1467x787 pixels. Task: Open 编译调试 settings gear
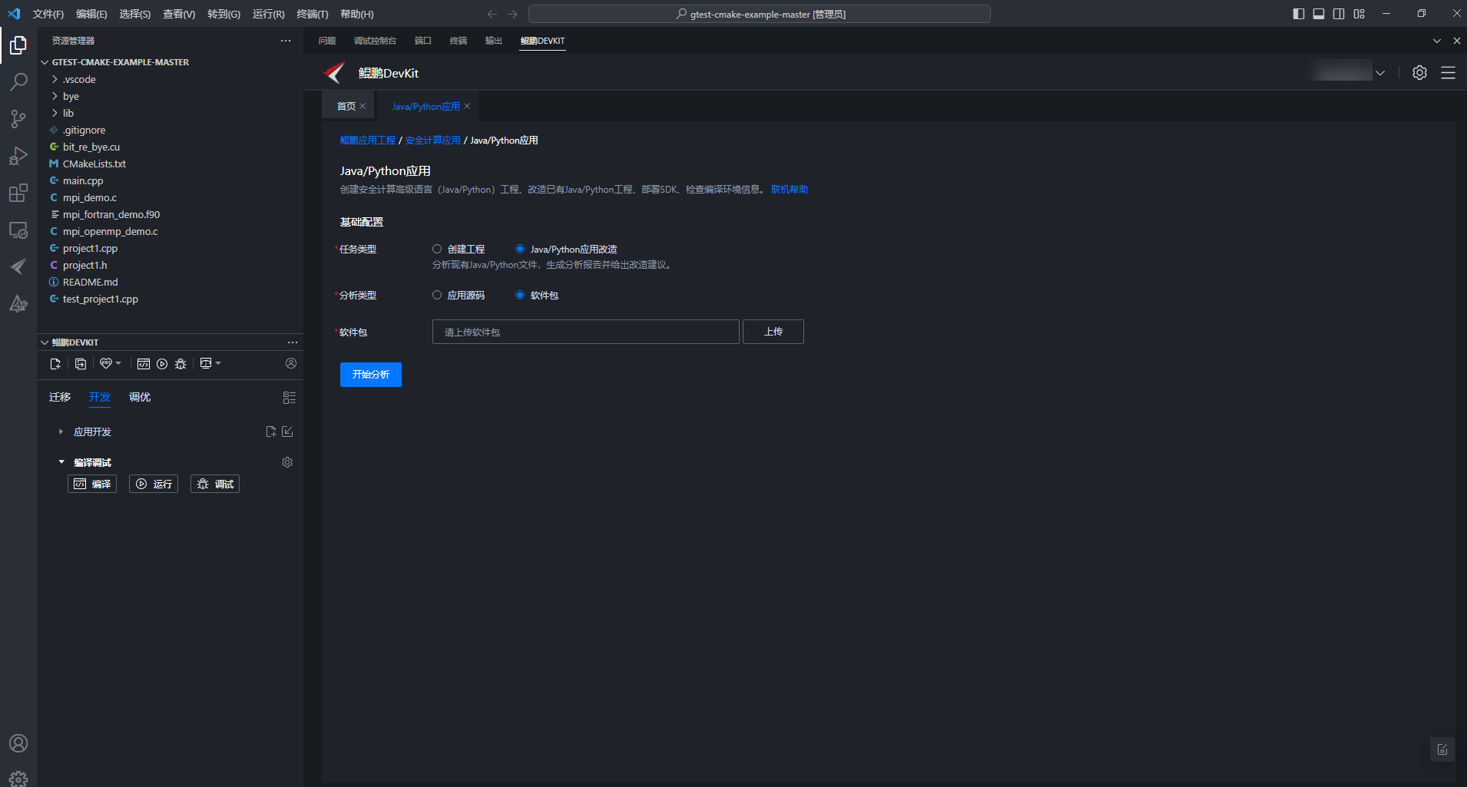(x=287, y=462)
